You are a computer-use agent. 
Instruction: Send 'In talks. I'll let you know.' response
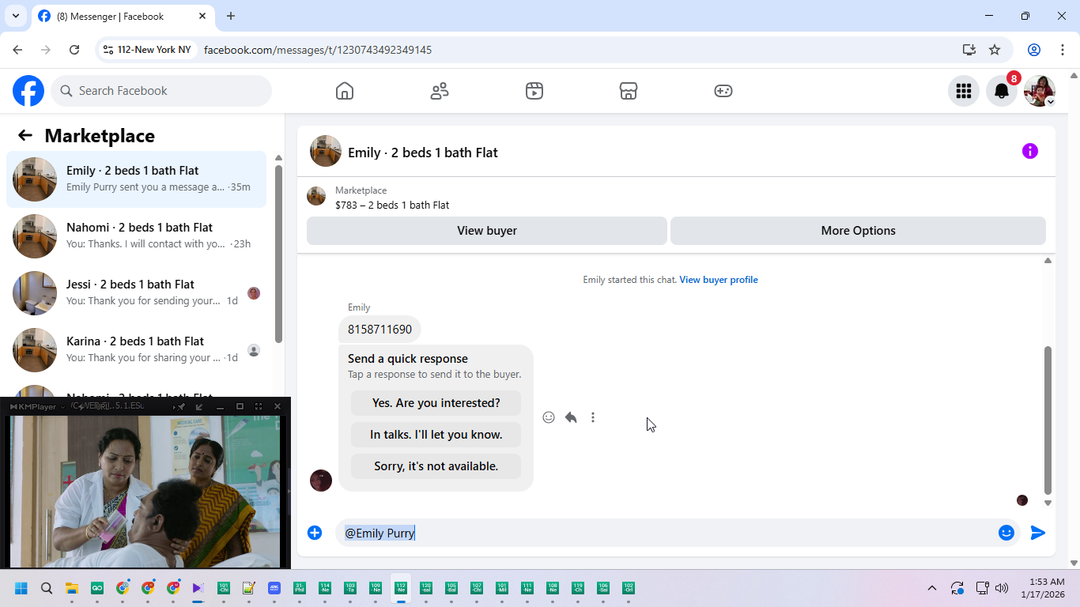[436, 435]
